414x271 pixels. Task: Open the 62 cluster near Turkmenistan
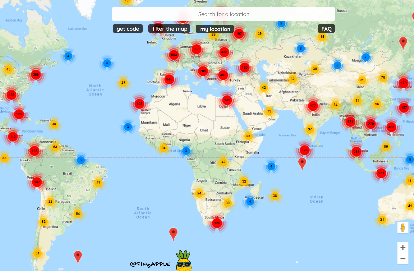coord(292,79)
